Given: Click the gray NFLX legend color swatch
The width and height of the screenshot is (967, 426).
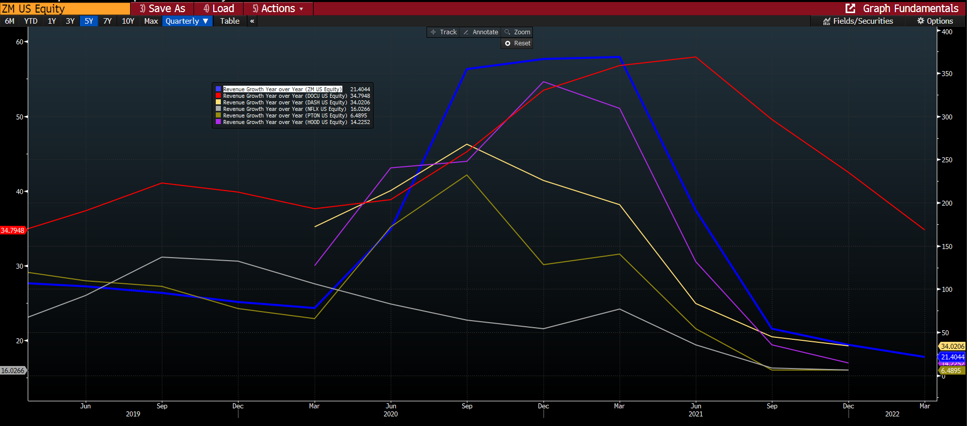Looking at the screenshot, I should [218, 108].
